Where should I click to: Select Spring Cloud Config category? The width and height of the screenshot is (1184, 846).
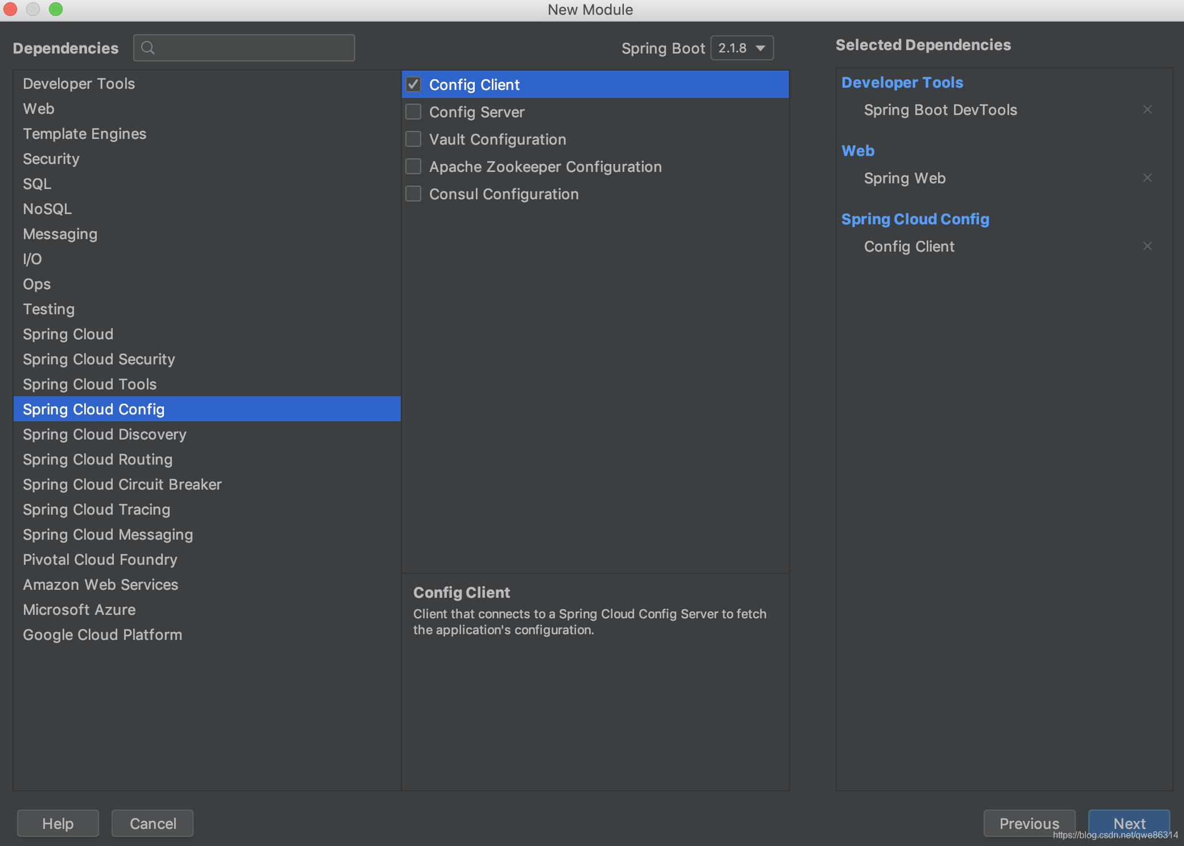point(93,408)
